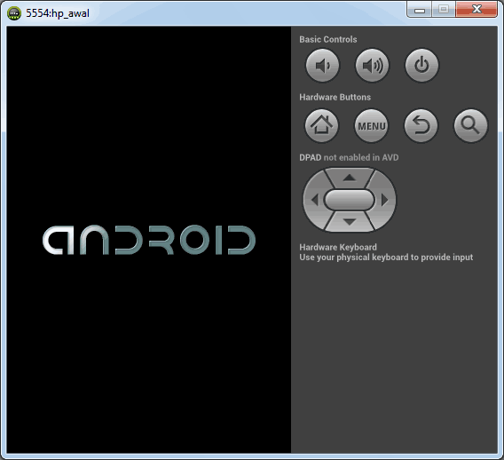Click the DPAD left arrow
Viewport: 504px width, 460px height.
[x=314, y=200]
